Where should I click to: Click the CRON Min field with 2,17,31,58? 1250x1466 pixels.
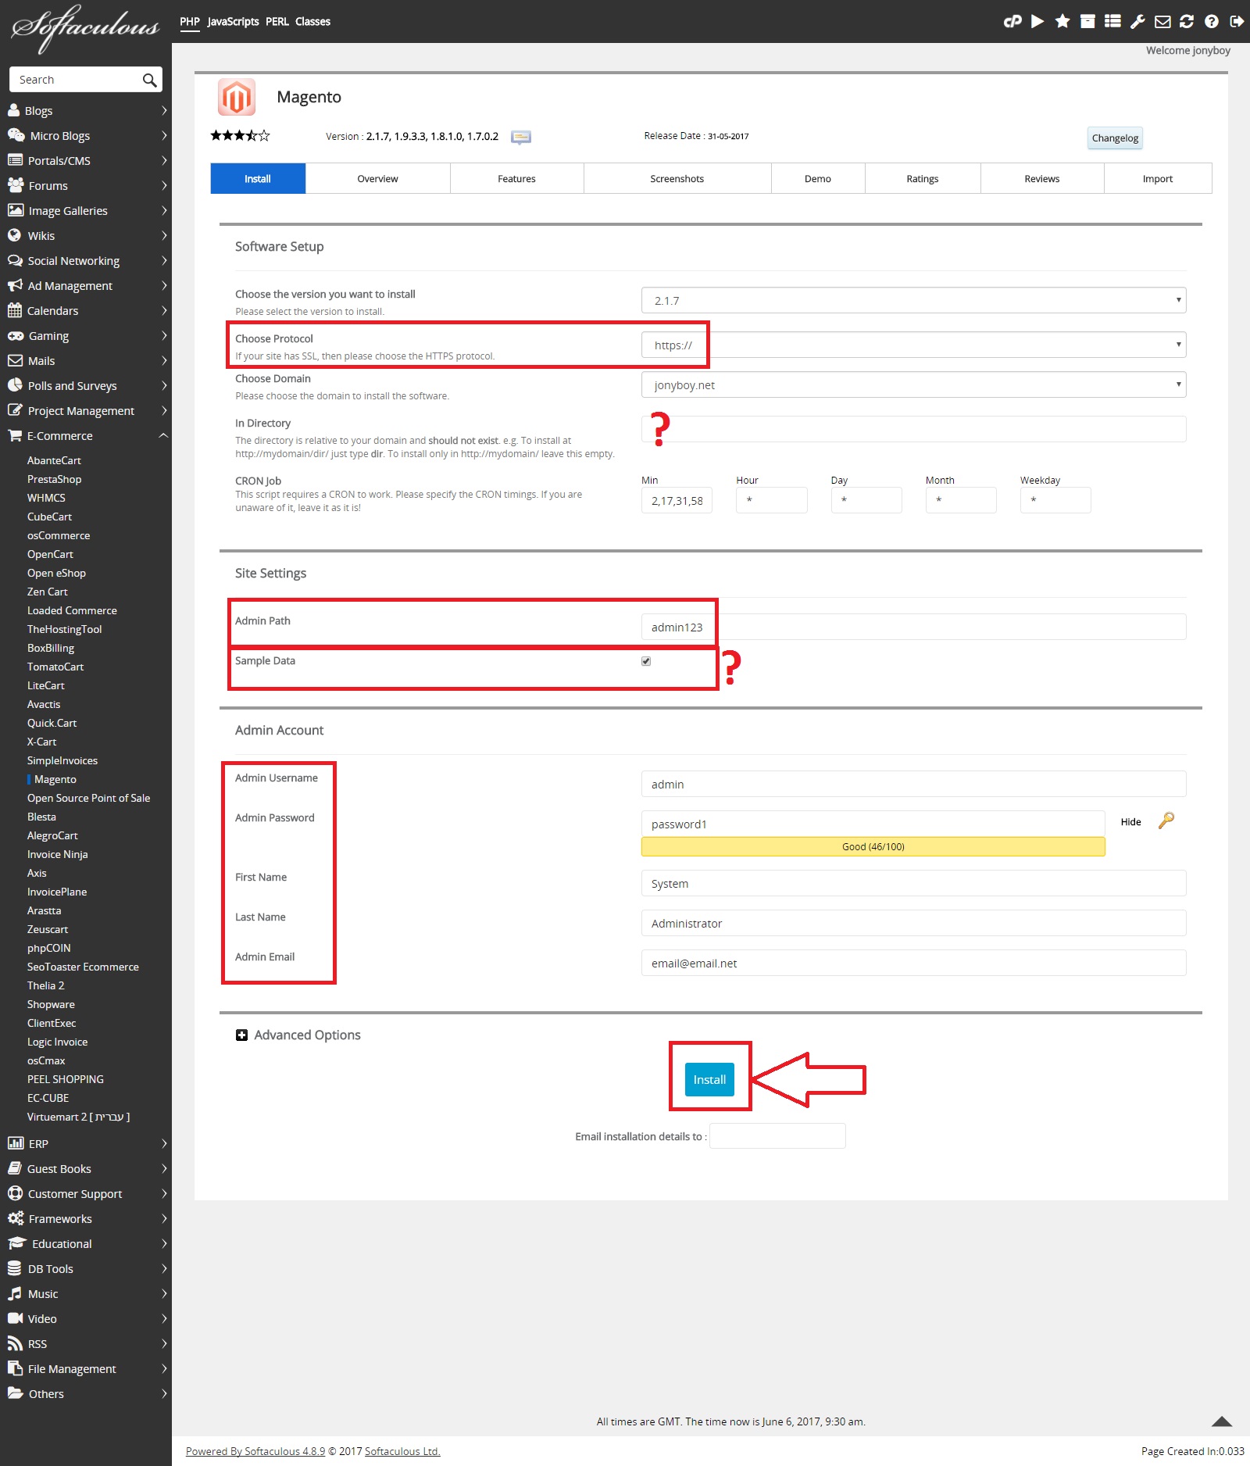click(x=677, y=500)
